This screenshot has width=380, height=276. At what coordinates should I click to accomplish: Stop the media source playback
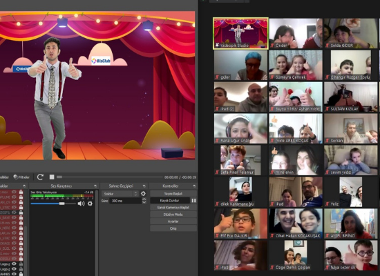(x=52, y=177)
